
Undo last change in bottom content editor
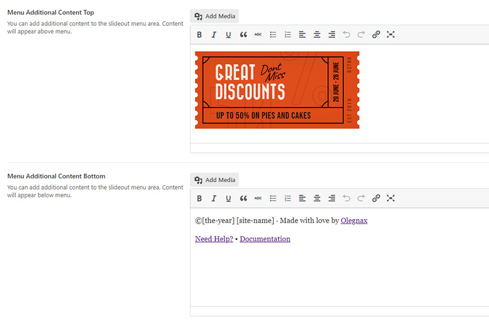346,198
